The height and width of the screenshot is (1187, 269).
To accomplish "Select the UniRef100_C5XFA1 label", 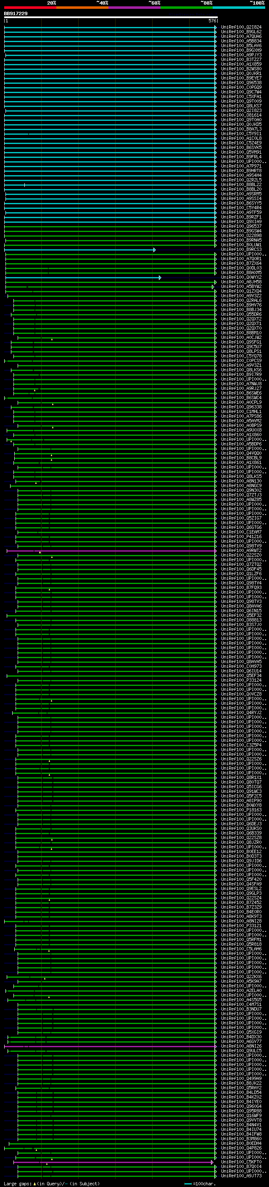I will click(x=241, y=97).
